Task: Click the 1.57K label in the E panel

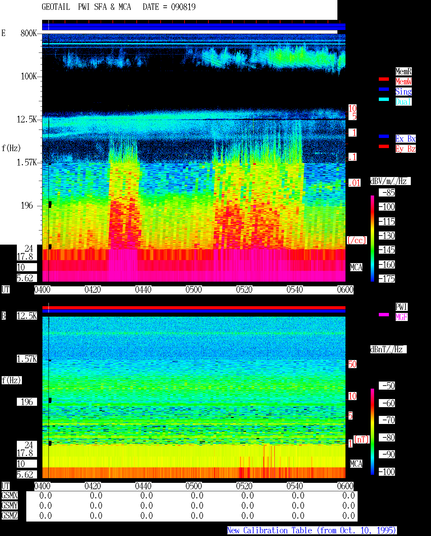Action: [27, 162]
